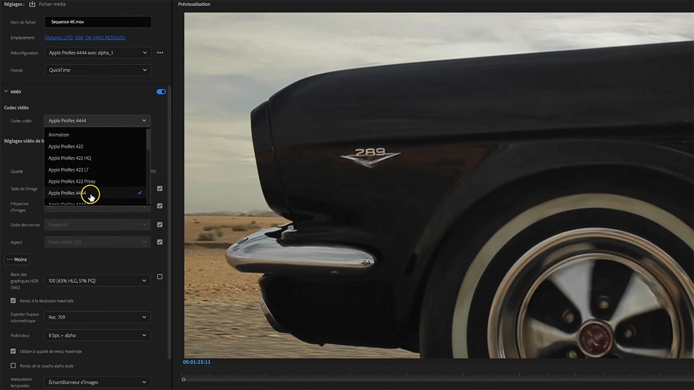Open the Préconfiguration dropdown
Screen dimensions: 694x390
pyautogui.click(x=98, y=53)
